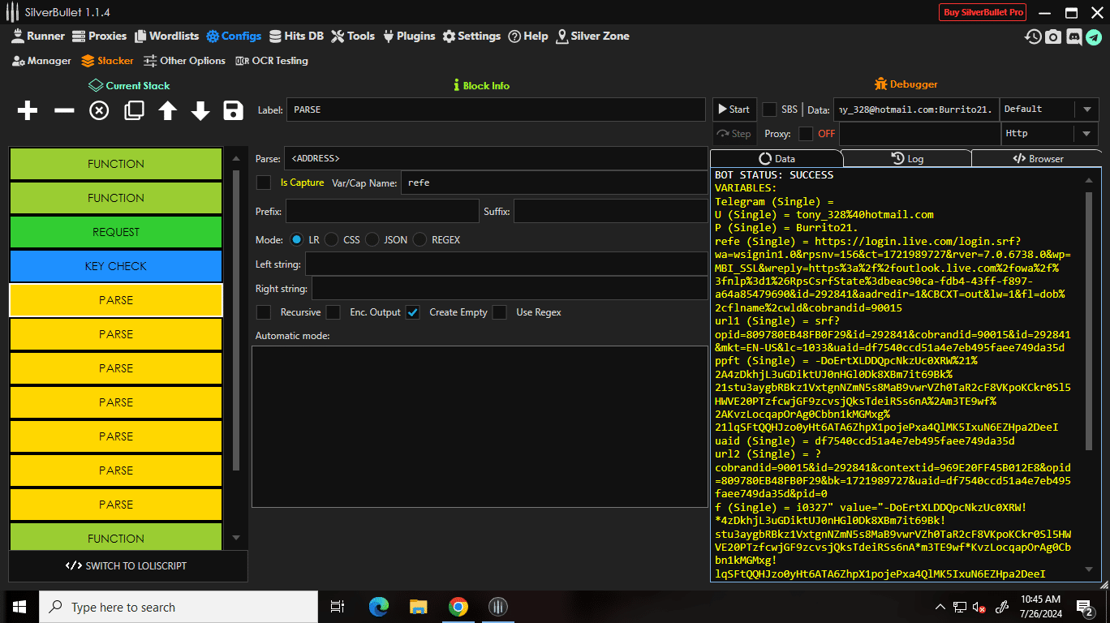Screen dimensions: 1110x623
Task: Click the Label input field
Action: coord(496,110)
